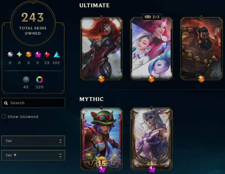This screenshot has width=225, height=174.
Task: Click inside the Search skins field
Action: (x=33, y=103)
